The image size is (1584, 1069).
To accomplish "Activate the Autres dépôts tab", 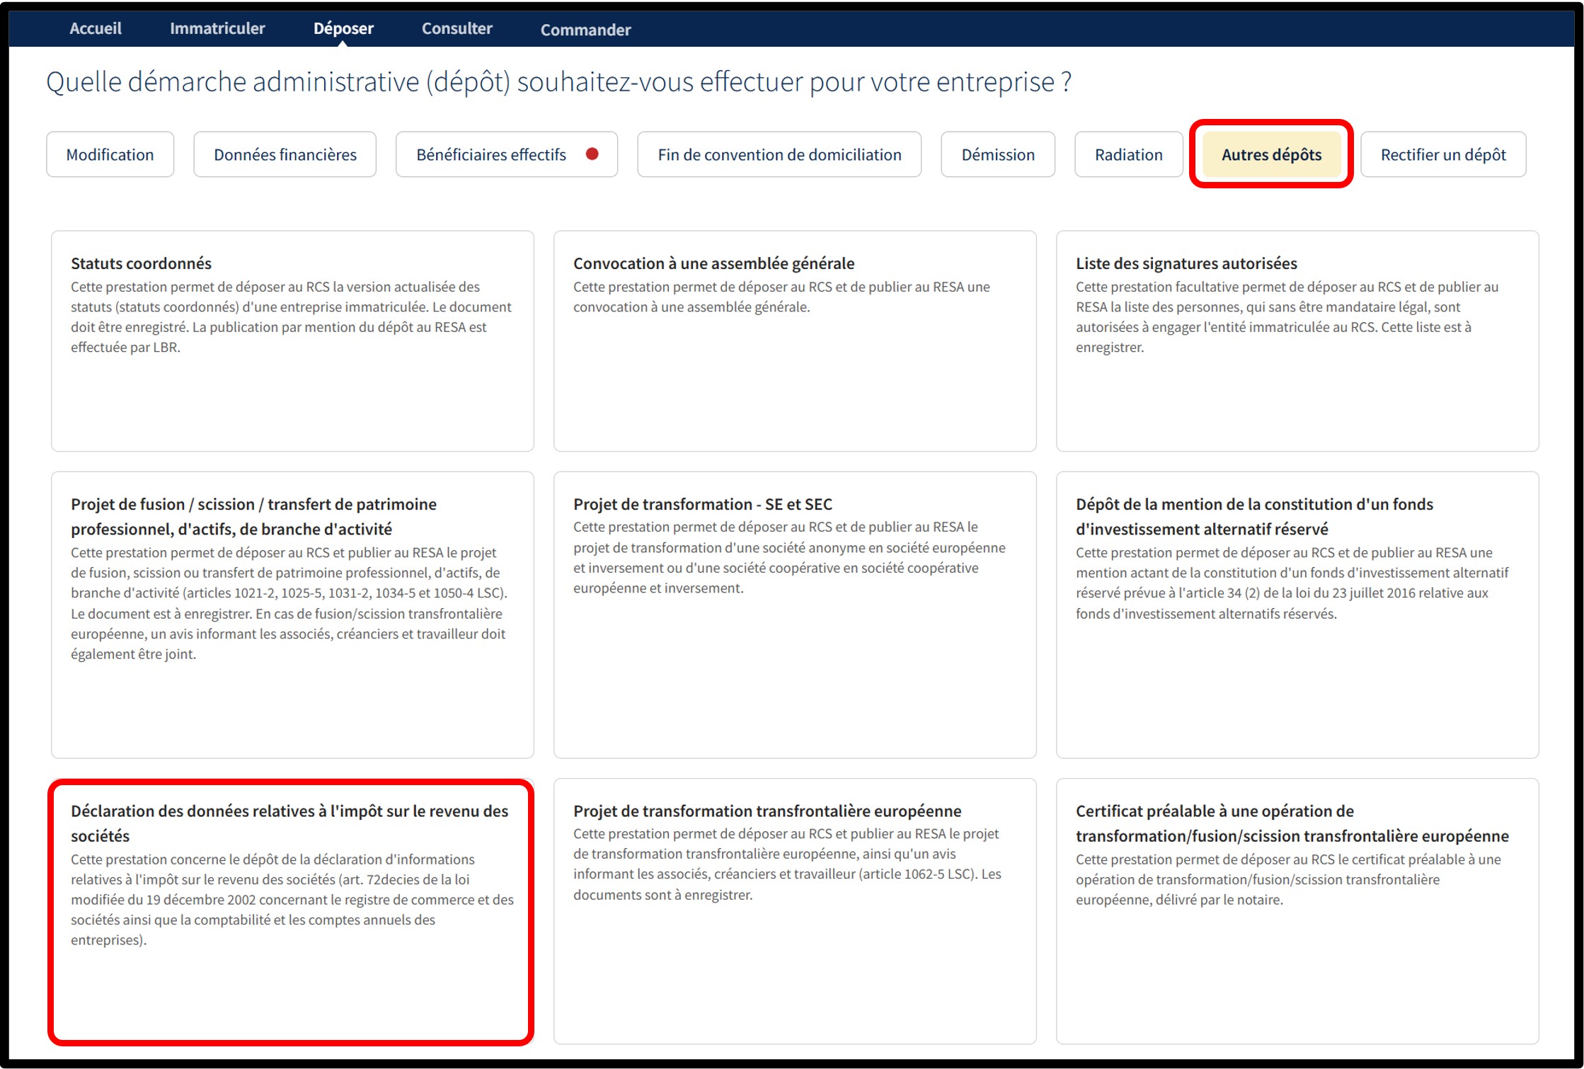I will pyautogui.click(x=1271, y=154).
